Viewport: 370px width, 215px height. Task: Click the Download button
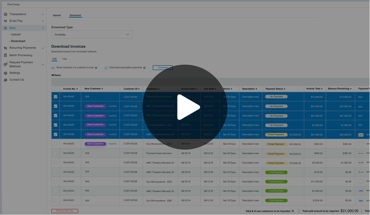[163, 68]
